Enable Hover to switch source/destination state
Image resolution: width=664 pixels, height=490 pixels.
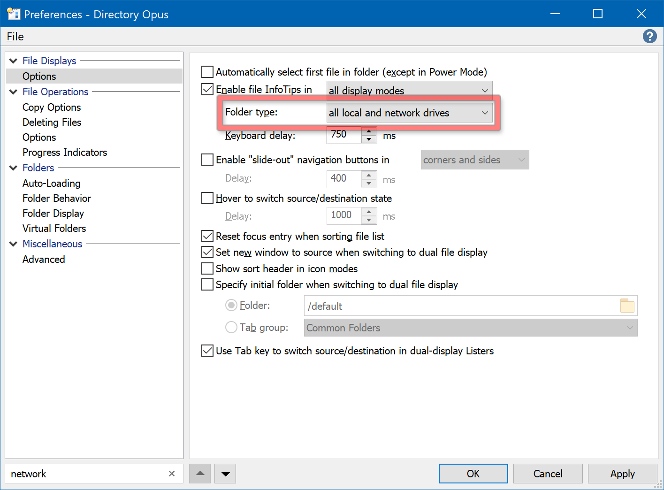click(x=207, y=198)
